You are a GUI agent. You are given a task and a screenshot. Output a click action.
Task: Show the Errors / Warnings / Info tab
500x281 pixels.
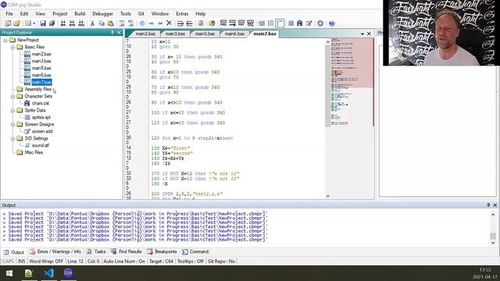(55, 251)
